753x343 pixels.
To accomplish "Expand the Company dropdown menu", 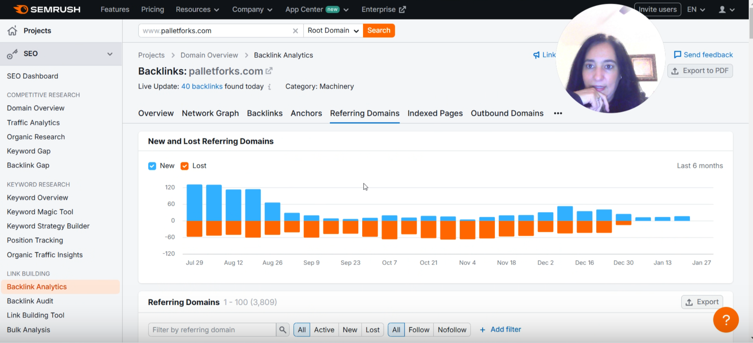I will tap(252, 9).
